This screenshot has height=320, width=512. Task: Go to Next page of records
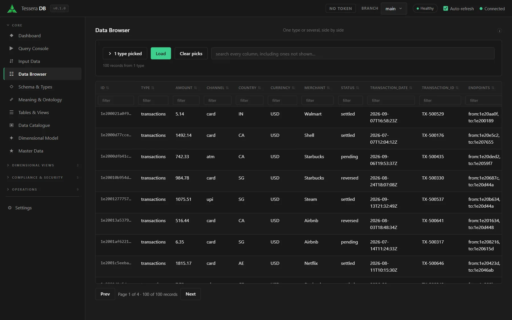(191, 294)
